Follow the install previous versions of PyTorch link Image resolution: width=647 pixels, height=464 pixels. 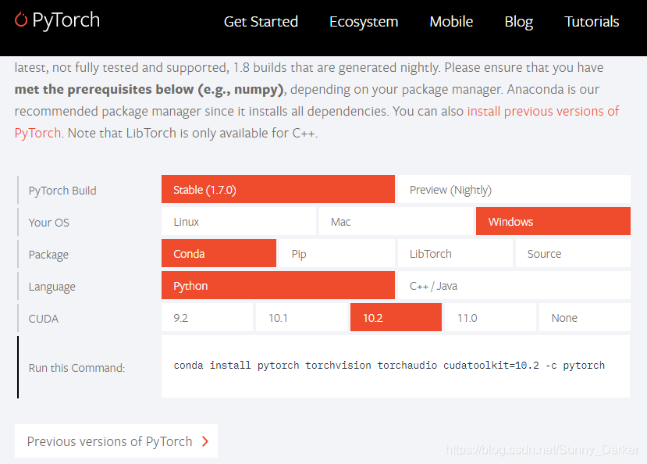point(542,111)
